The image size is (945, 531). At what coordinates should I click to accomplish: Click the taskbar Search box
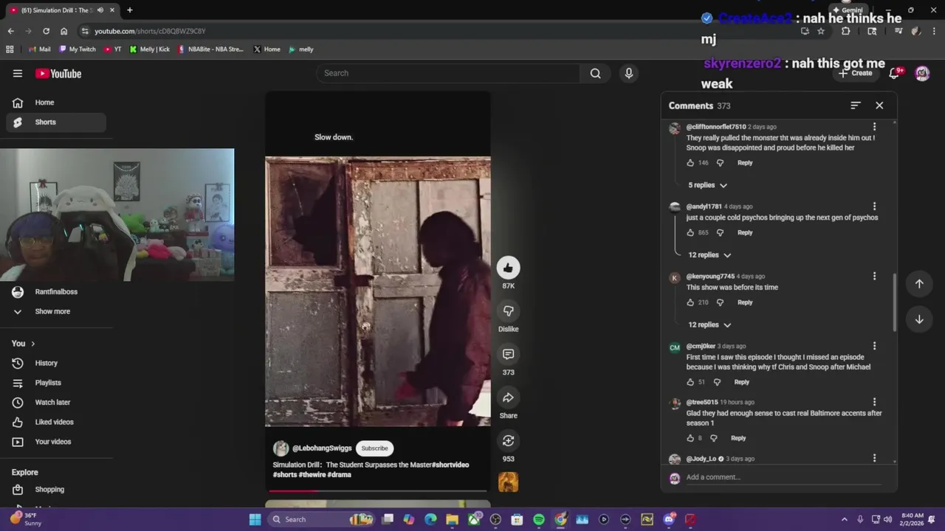pos(321,519)
